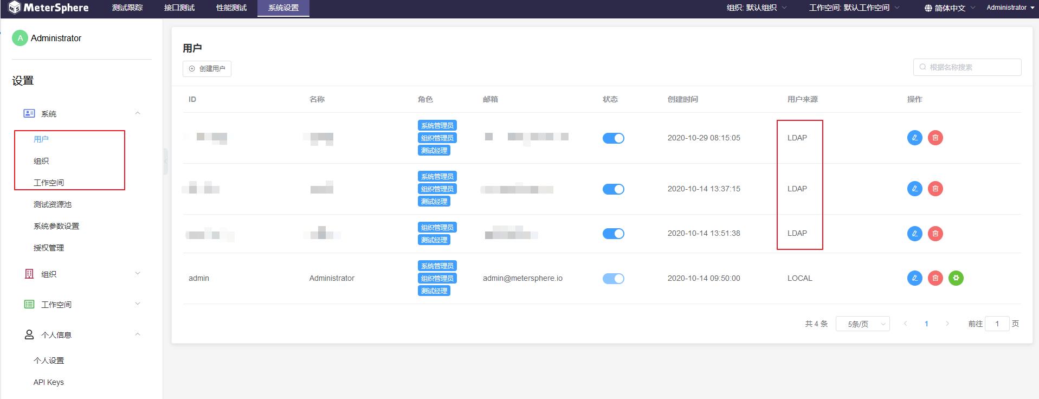This screenshot has height=399, width=1039.
Task: Click the 前往 page number input
Action: click(997, 324)
